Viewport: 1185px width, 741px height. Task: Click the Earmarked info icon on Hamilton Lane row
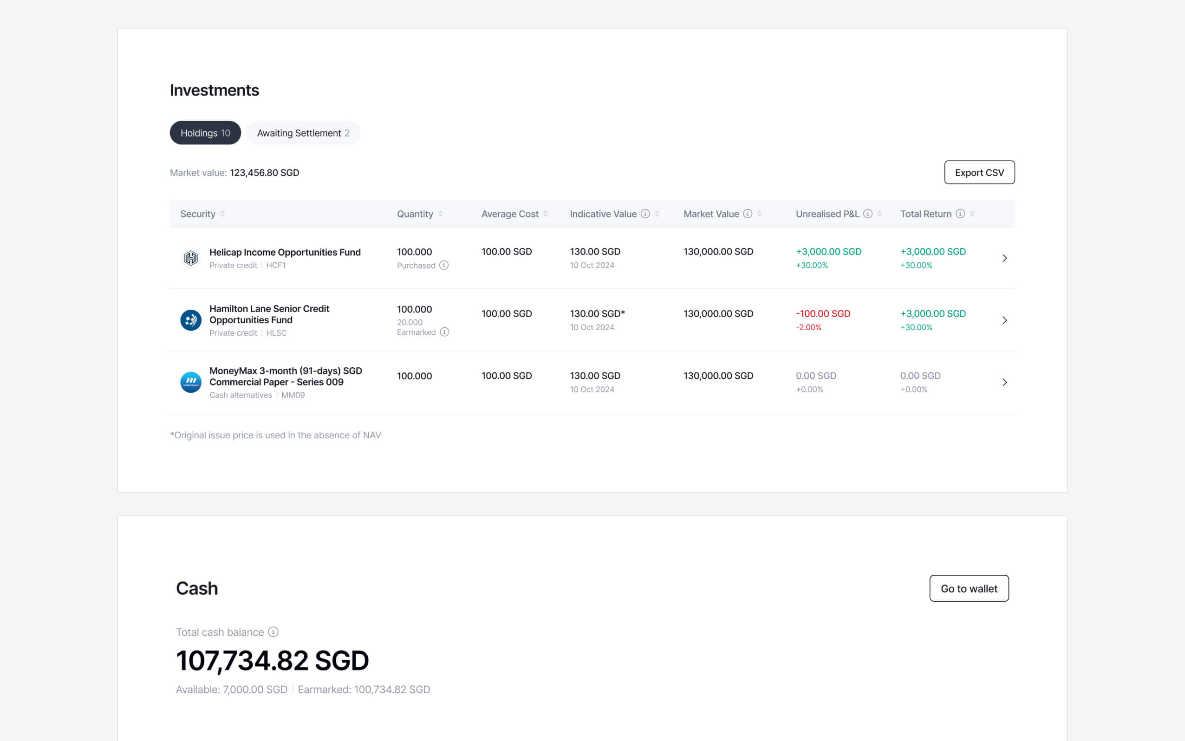pyautogui.click(x=445, y=332)
